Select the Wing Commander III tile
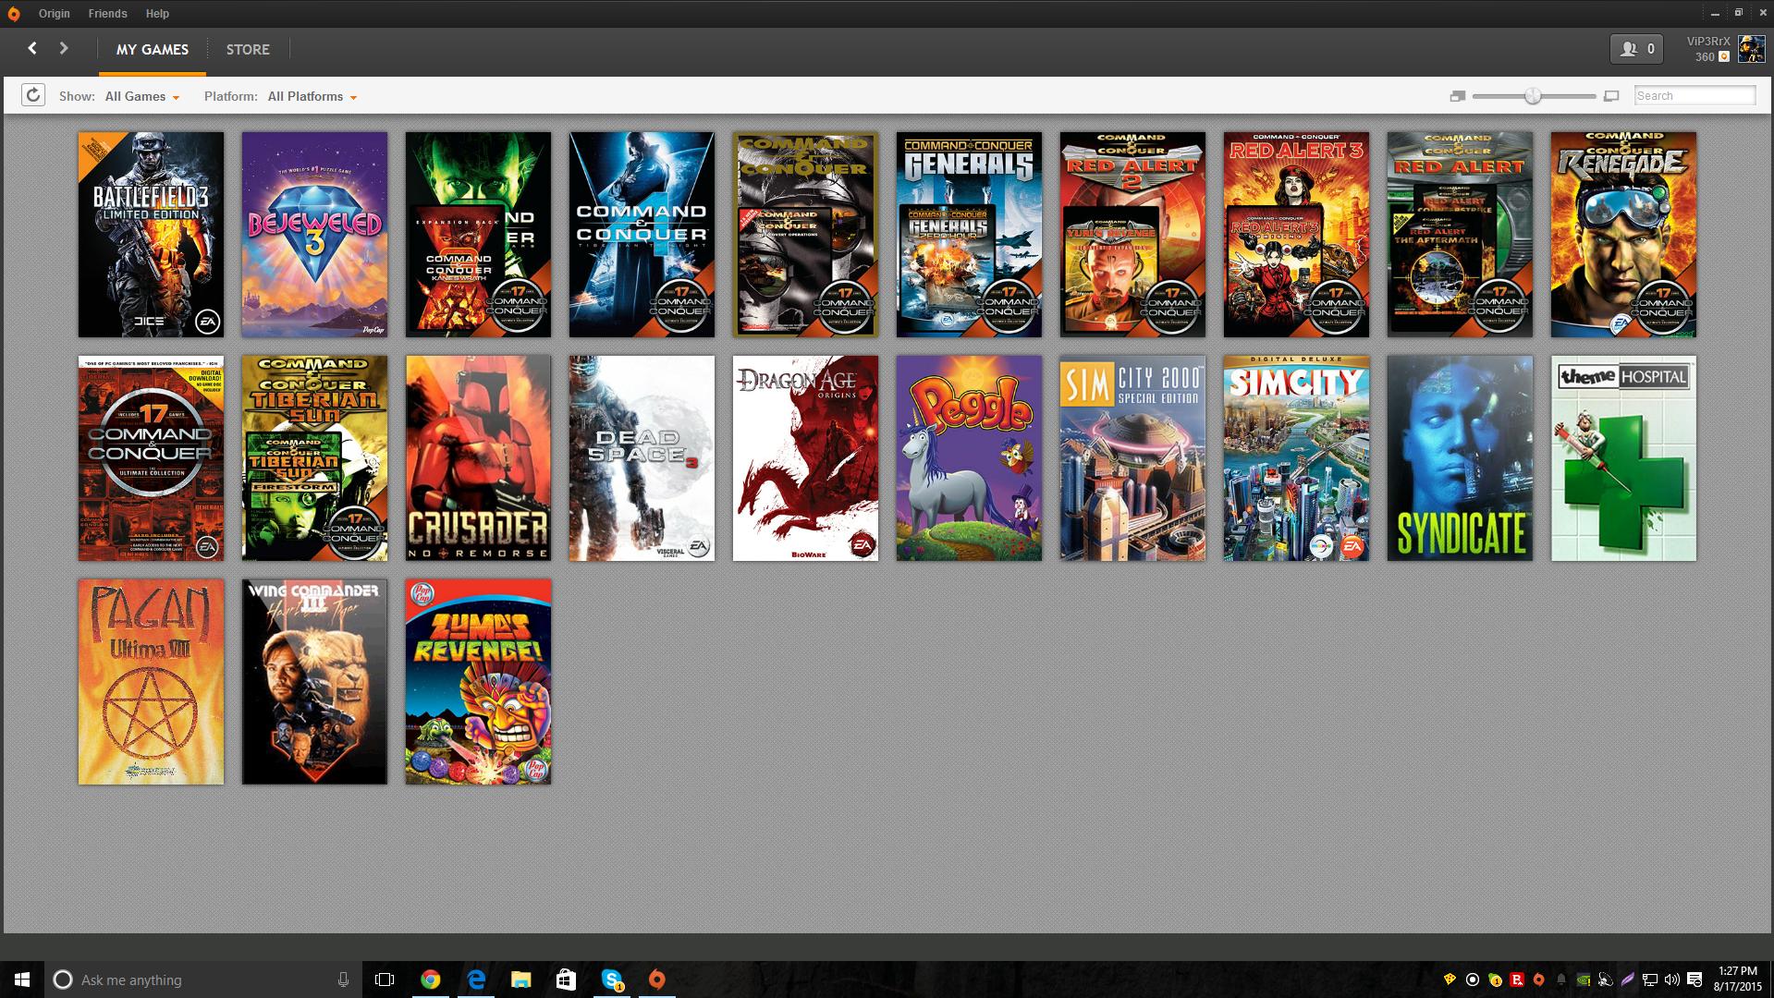This screenshot has height=998, width=1774. click(x=314, y=682)
